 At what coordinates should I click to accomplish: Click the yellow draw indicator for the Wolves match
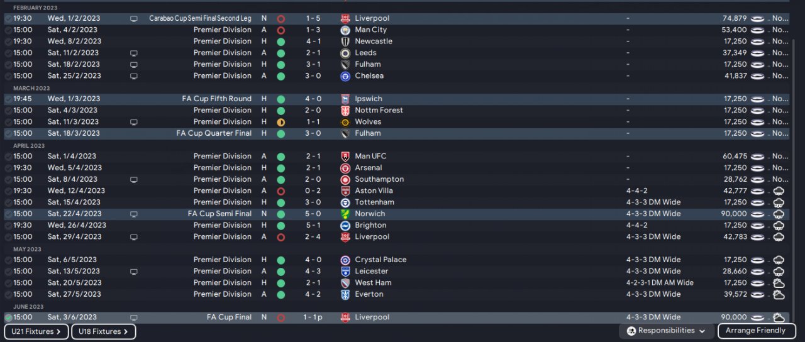(280, 122)
